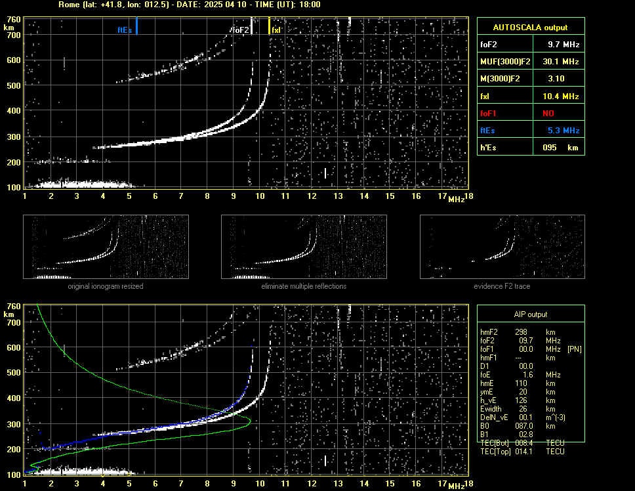Select the MUF(3000)F2 30.1 MHz value

click(x=560, y=62)
